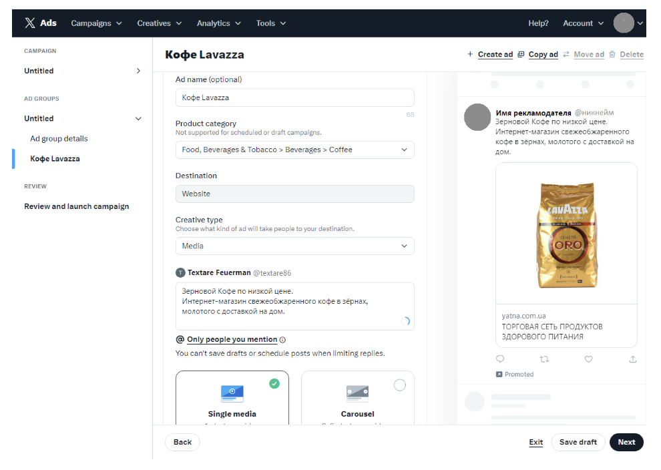
Task: Click the profile avatar in top bar
Action: [624, 23]
